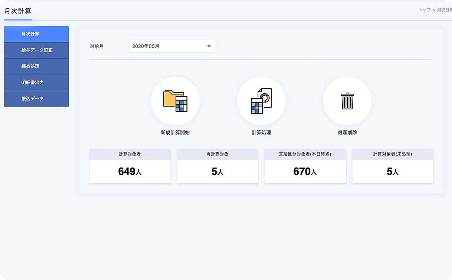Switch to 明細書出力 in the sidebar
This screenshot has width=452, height=280.
37,82
